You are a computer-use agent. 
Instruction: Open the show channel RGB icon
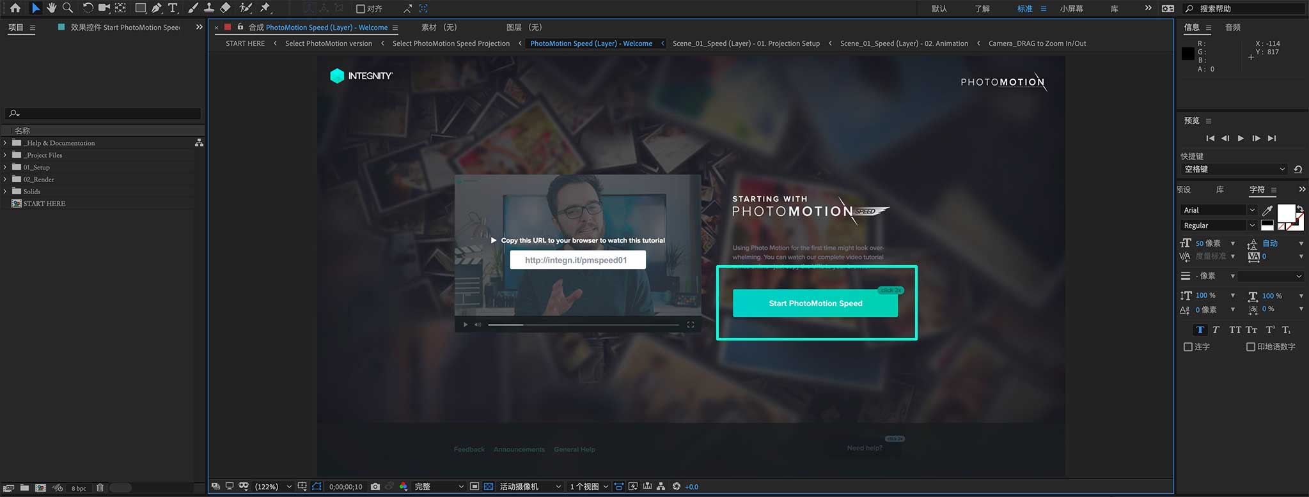404,487
